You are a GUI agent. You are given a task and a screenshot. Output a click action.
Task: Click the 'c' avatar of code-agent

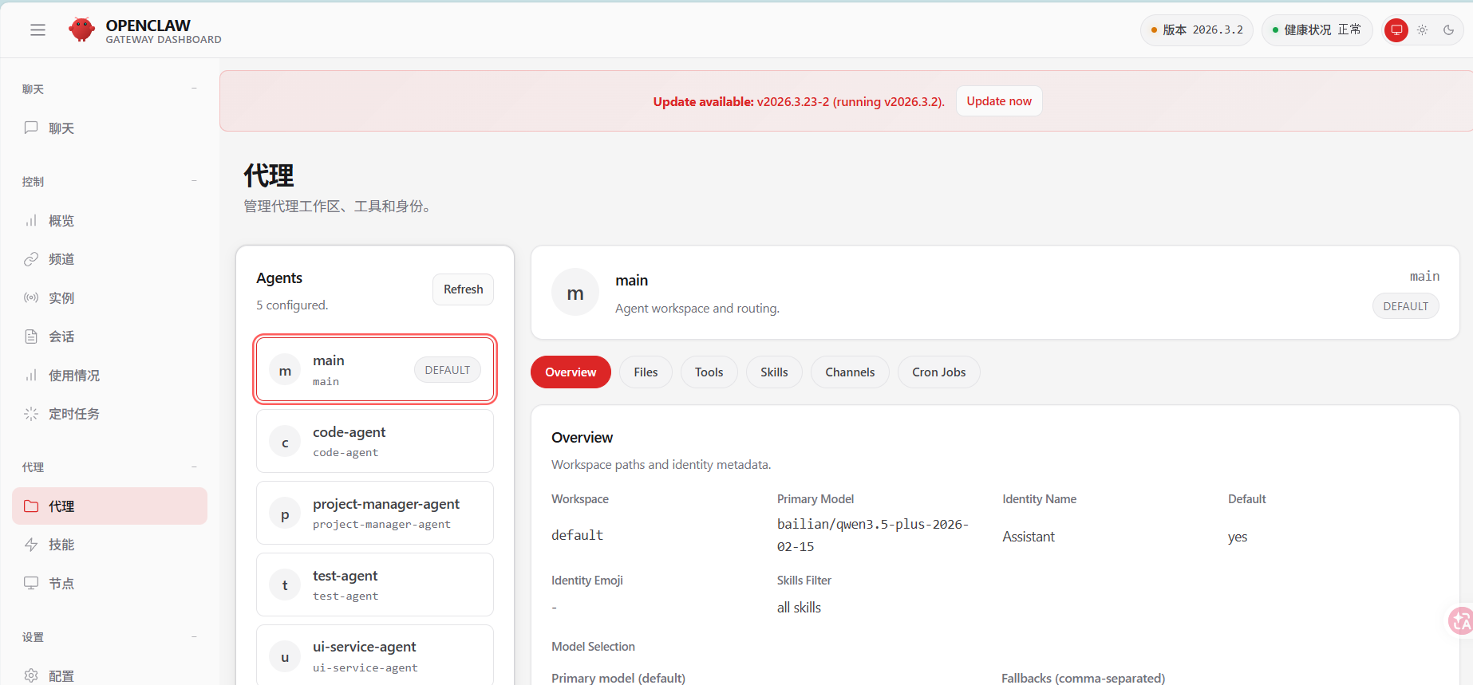pyautogui.click(x=285, y=442)
